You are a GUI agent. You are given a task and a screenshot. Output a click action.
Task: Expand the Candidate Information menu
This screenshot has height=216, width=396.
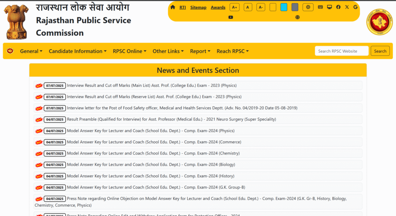coord(77,51)
